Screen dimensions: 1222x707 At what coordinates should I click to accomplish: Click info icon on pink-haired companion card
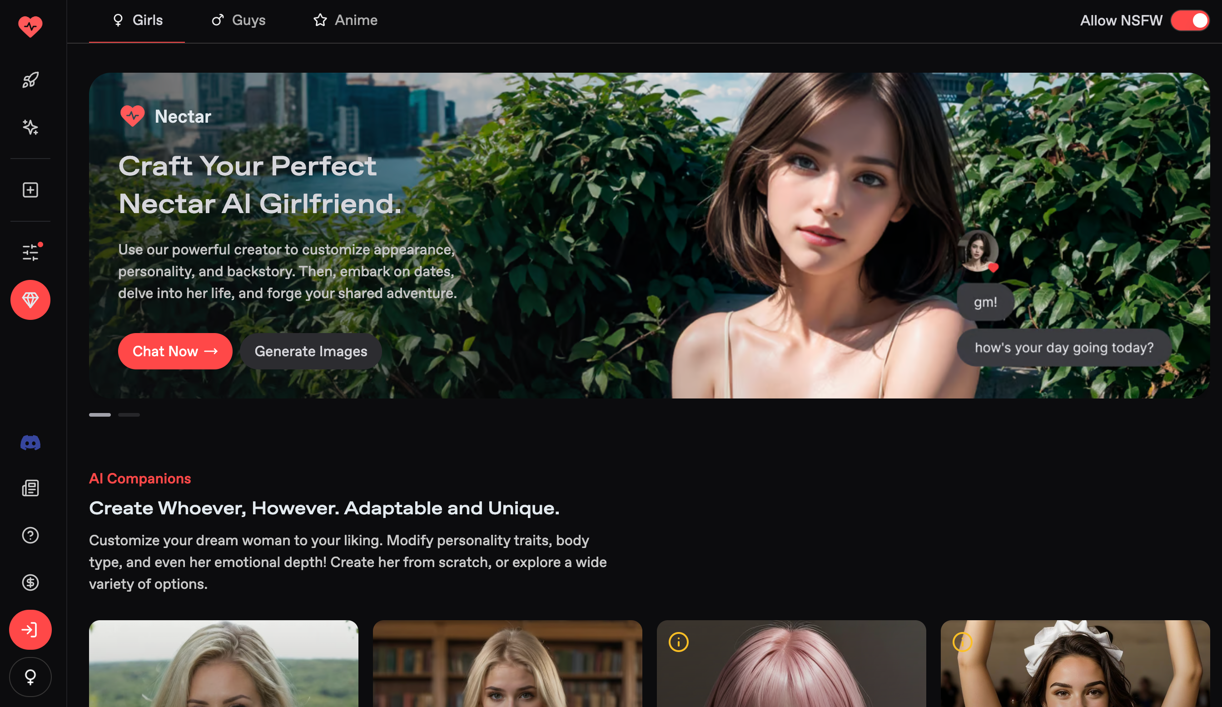(x=678, y=642)
